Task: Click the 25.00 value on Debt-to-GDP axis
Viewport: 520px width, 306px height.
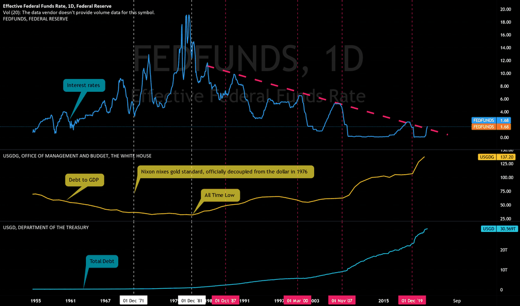Action: tap(505, 219)
